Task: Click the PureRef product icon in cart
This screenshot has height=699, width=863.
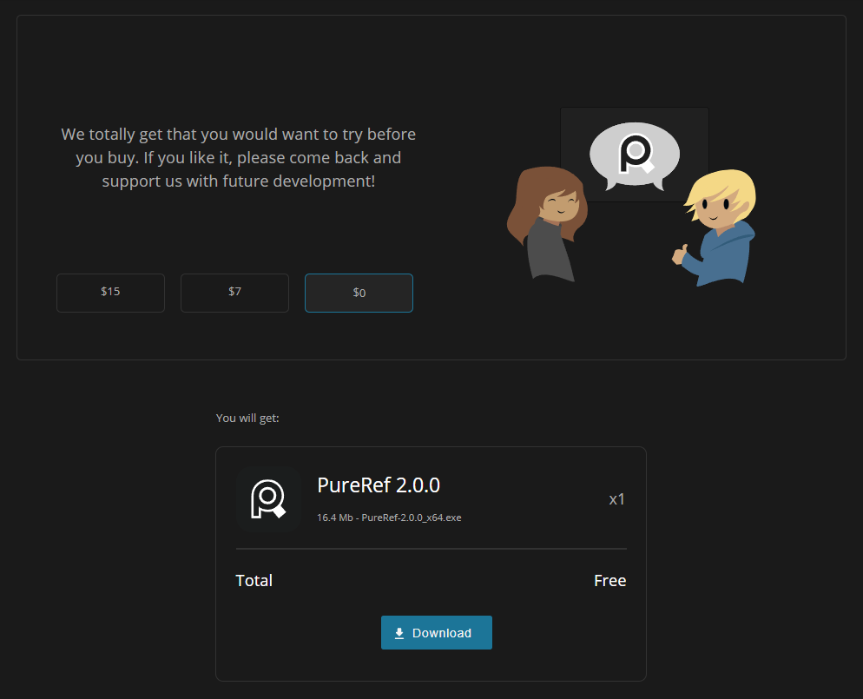Action: coord(267,499)
